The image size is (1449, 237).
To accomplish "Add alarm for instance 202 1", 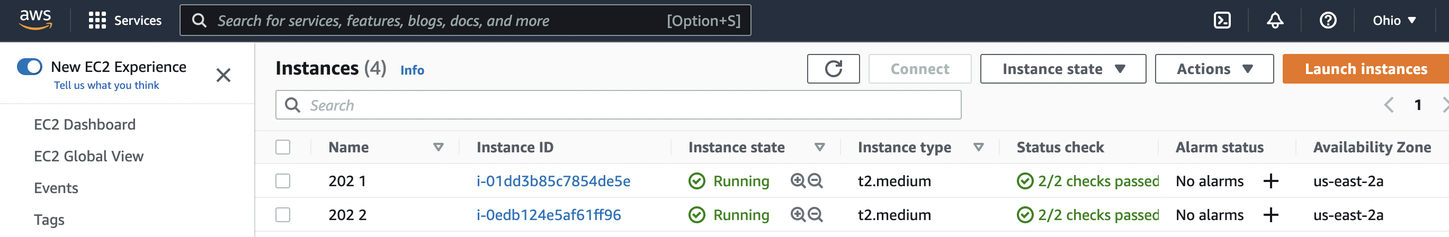I will pos(1270,181).
